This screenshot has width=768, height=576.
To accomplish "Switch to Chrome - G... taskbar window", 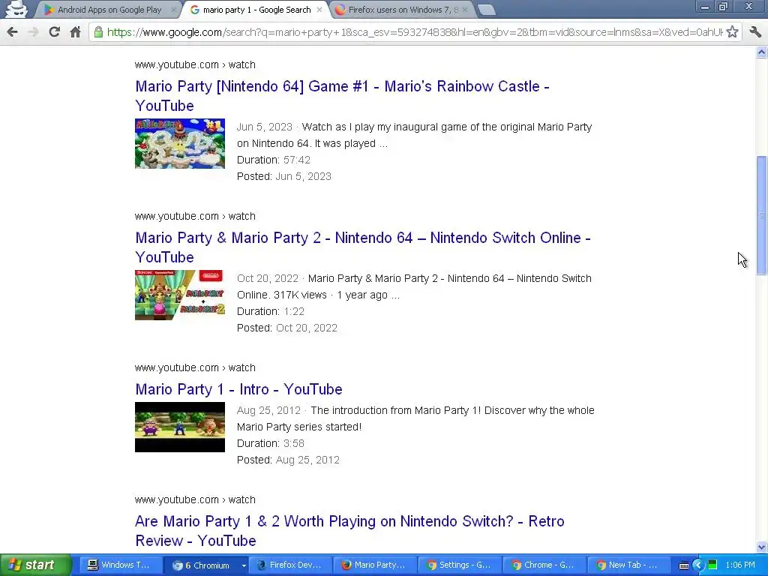I will tap(544, 565).
